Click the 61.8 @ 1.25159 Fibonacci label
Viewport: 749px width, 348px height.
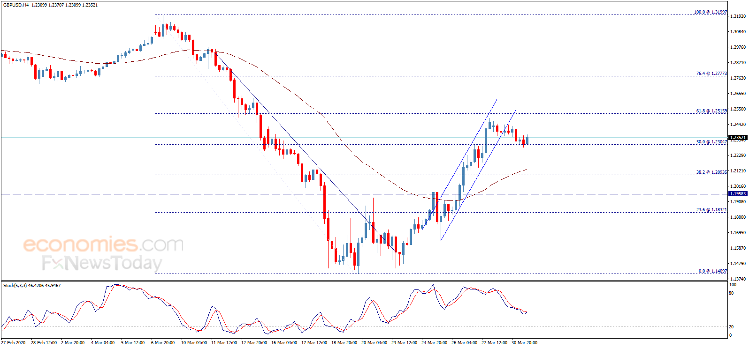[x=711, y=111]
